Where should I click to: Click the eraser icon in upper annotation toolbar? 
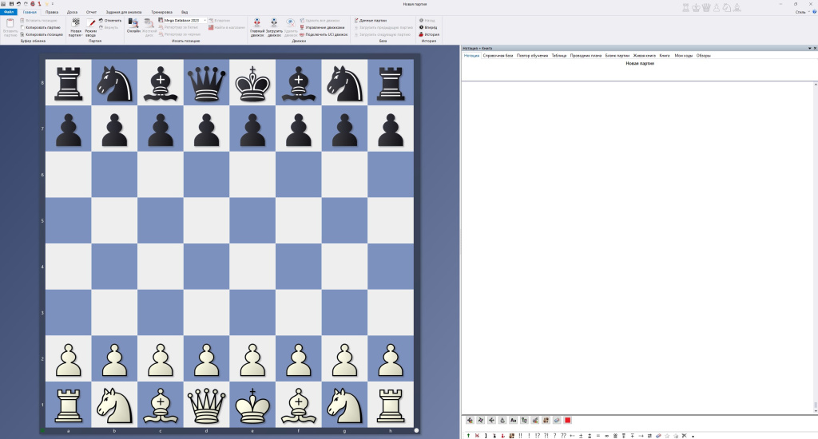pos(557,420)
